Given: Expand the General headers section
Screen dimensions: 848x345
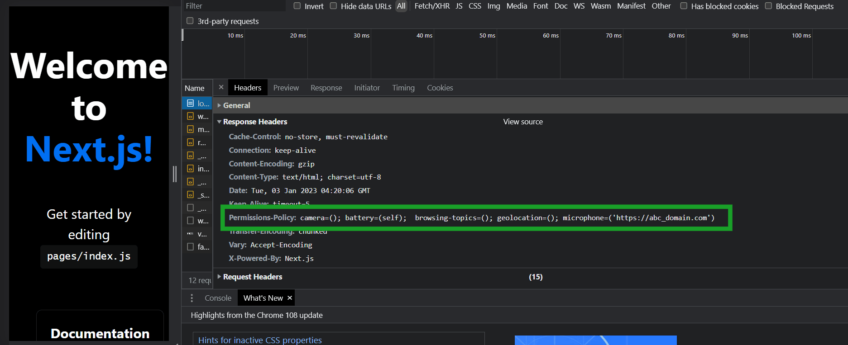Looking at the screenshot, I should pyautogui.click(x=220, y=105).
